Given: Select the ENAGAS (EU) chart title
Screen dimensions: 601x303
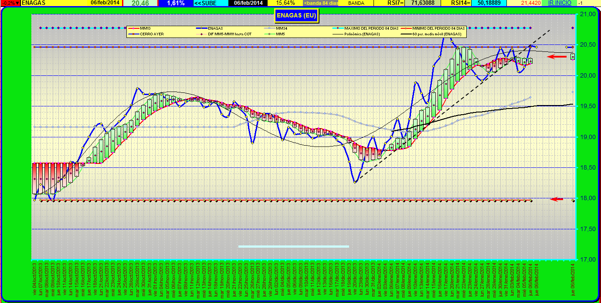Looking at the screenshot, I should click(296, 17).
